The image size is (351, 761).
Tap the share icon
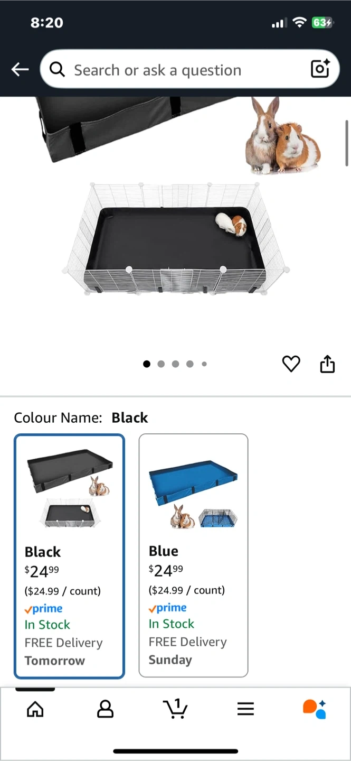(x=327, y=364)
